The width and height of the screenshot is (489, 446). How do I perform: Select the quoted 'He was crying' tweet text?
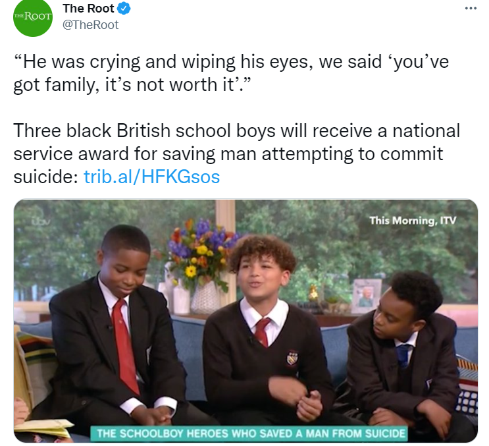click(231, 73)
